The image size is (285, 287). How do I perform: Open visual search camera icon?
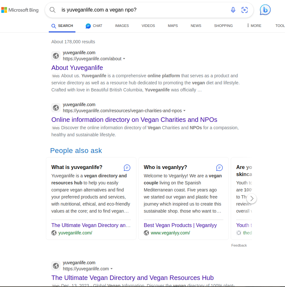[245, 10]
